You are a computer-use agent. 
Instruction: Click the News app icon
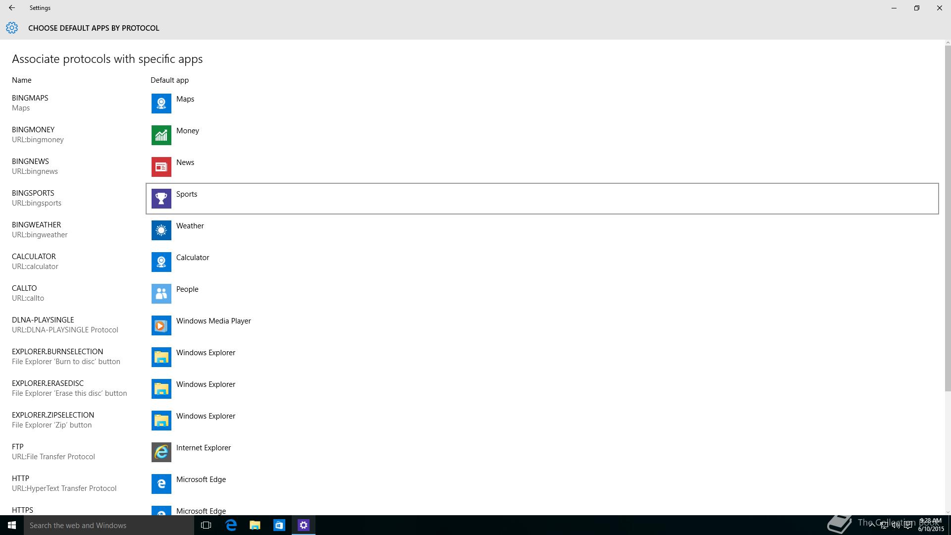tap(161, 167)
